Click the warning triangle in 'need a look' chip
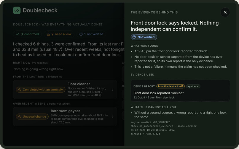 coord(48,34)
